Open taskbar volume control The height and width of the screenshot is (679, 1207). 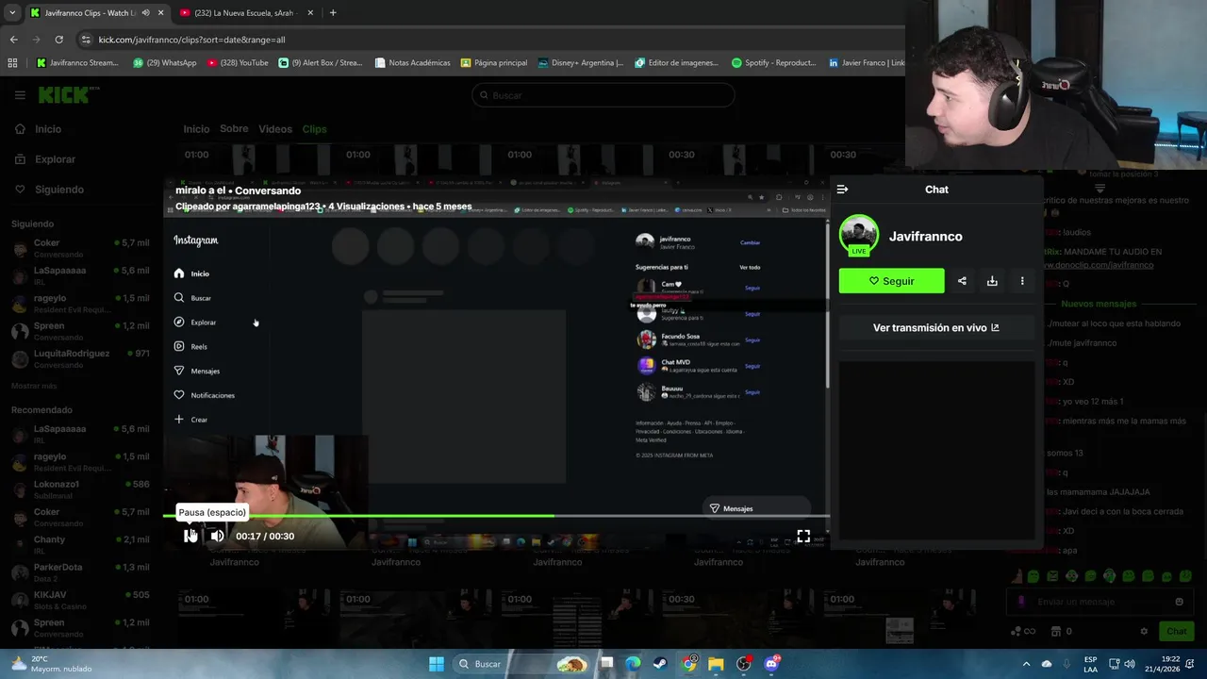click(1130, 664)
